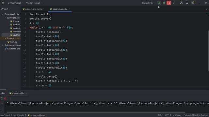Screen dimensions: 209x117
Task: Expand the venv library folder
Action: tap(5, 38)
